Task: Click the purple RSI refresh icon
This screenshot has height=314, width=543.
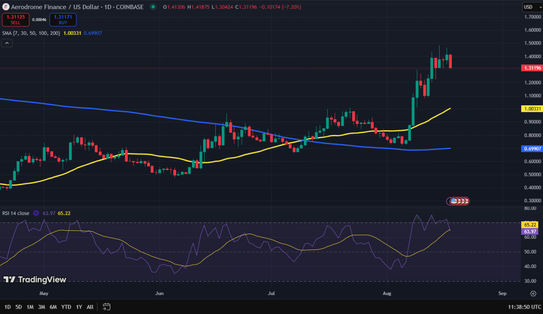Action: [x=36, y=213]
